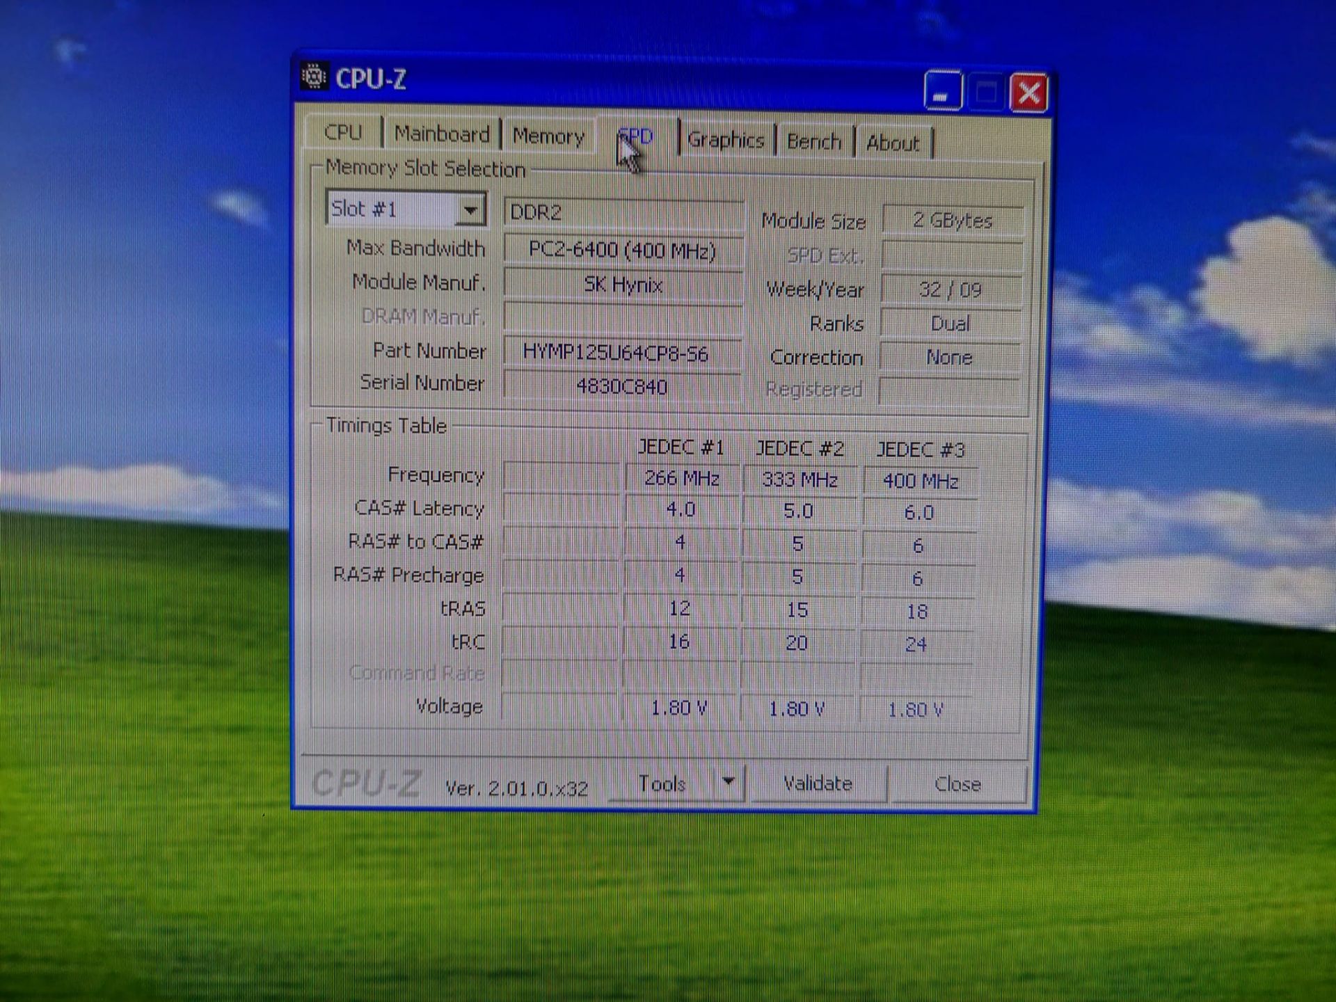Screen dimensions: 1336x1002
Task: Close CPU-Z with the red X
Action: [1029, 93]
